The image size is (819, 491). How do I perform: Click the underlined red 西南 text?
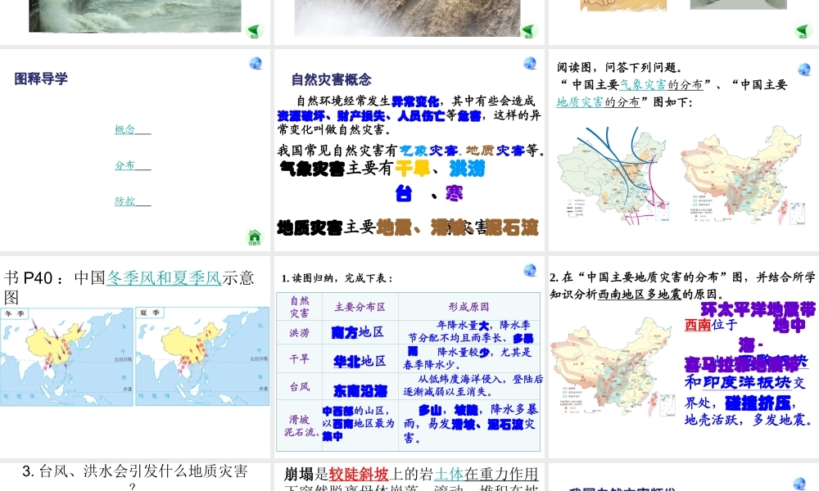[x=697, y=325]
